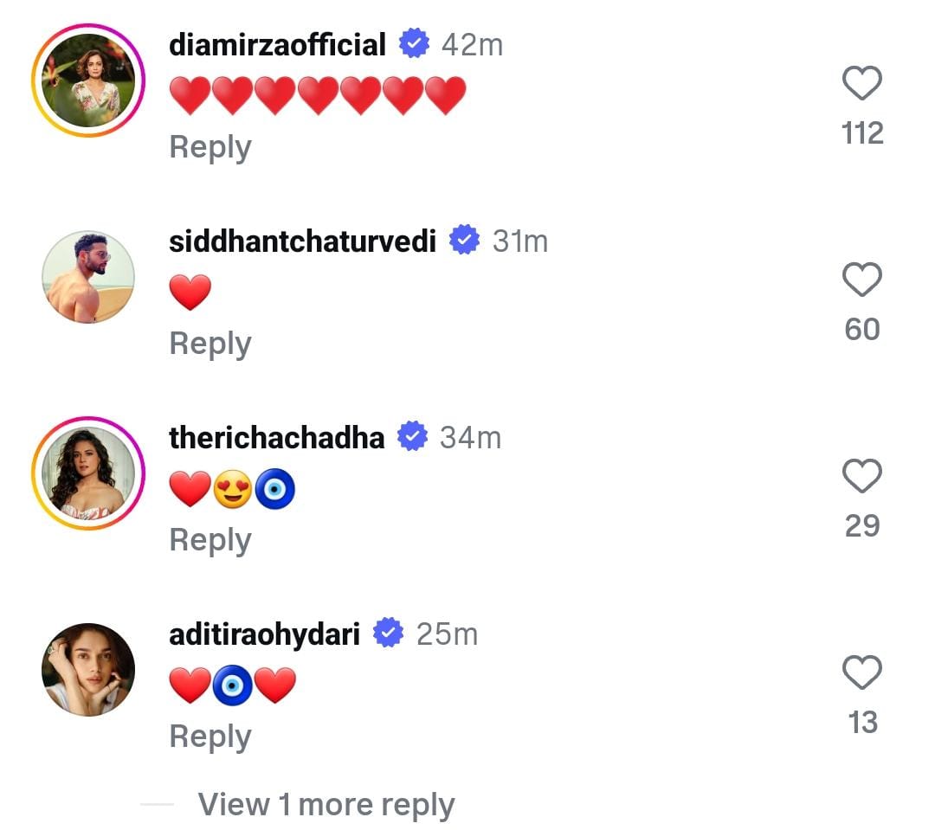Open the diamirzaofficial username link
The width and height of the screenshot is (935, 830).
pos(277,44)
